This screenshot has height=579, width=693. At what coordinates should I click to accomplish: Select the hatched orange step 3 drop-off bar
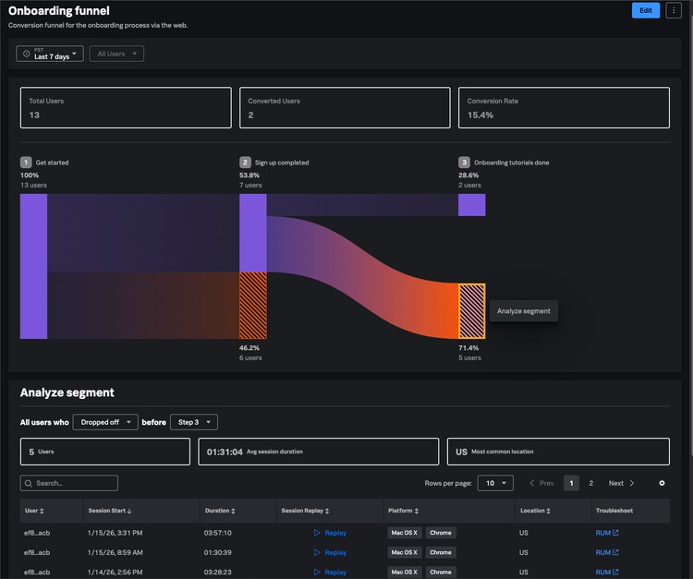(471, 311)
